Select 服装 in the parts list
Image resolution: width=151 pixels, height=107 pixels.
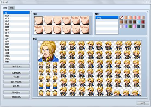pyautogui.click(x=16, y=50)
